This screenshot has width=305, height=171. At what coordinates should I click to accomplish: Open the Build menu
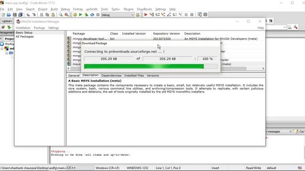point(54,9)
